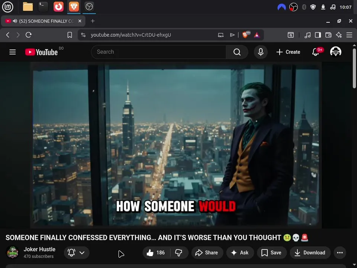
Task: Go to the YouTube home logo
Action: tap(41, 52)
